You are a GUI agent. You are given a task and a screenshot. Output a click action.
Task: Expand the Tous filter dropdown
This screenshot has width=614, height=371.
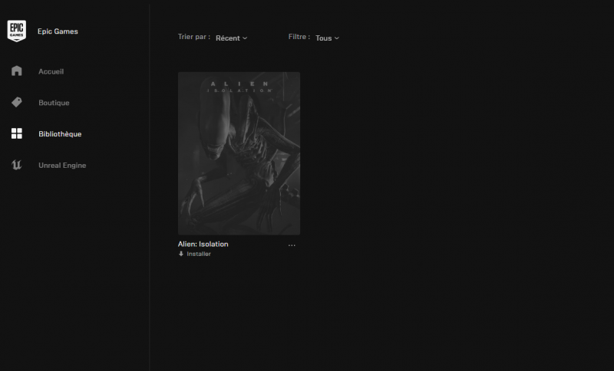click(x=328, y=38)
